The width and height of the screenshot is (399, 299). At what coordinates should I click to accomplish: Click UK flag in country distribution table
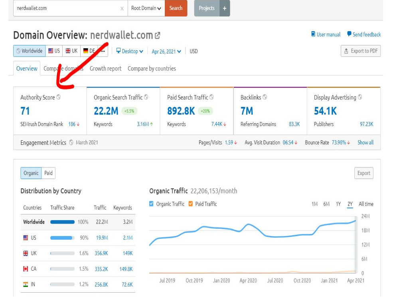point(26,253)
